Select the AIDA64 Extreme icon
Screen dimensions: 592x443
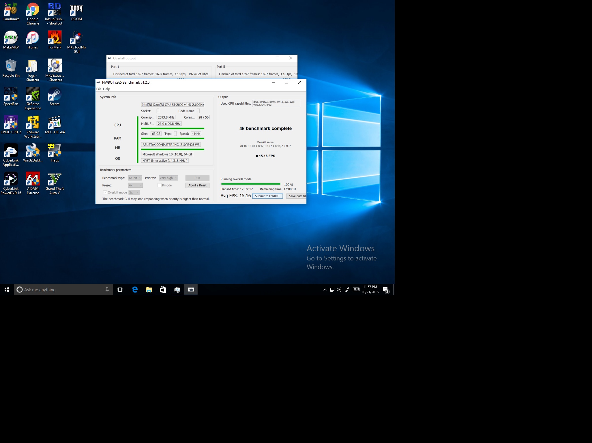33,183
